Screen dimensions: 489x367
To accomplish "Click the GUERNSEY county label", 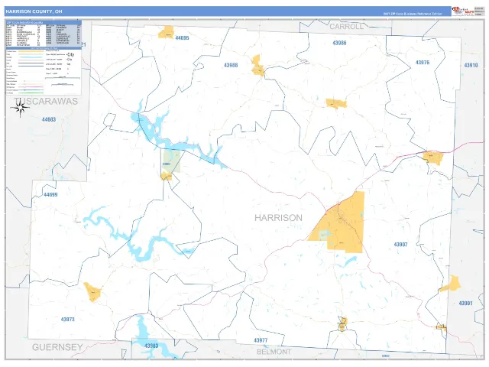I will point(57,347).
